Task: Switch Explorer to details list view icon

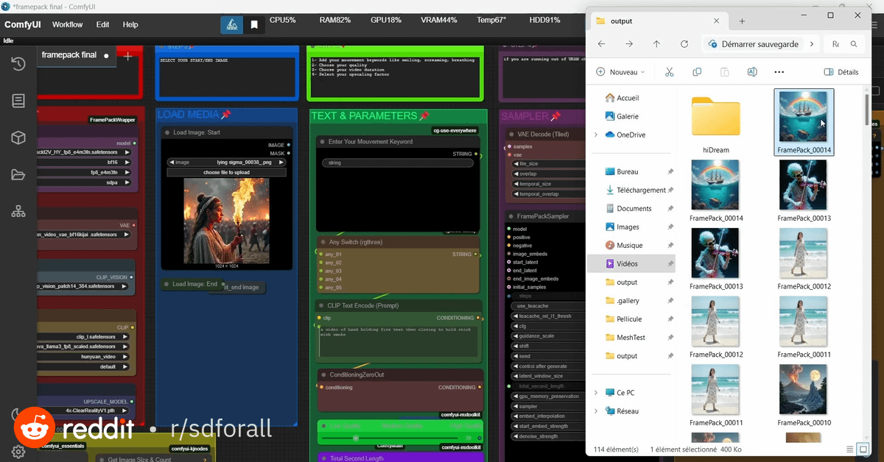Action: click(x=851, y=449)
